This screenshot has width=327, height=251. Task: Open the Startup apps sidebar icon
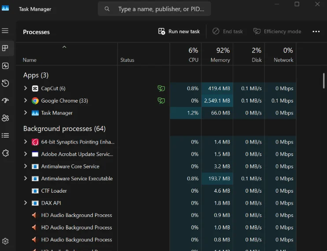[5, 100]
